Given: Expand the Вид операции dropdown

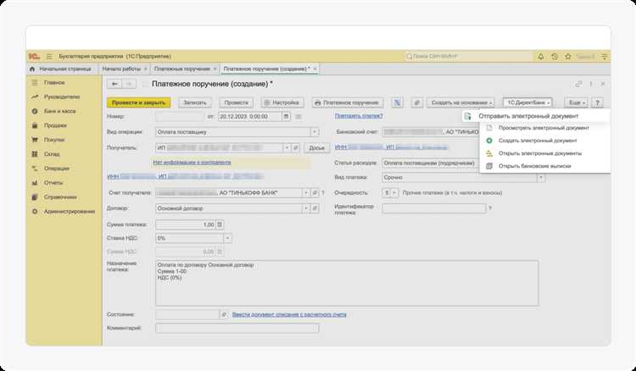Looking at the screenshot, I should coord(315,132).
